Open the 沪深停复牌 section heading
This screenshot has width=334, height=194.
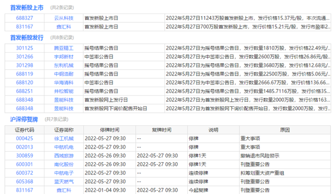pos(24,119)
